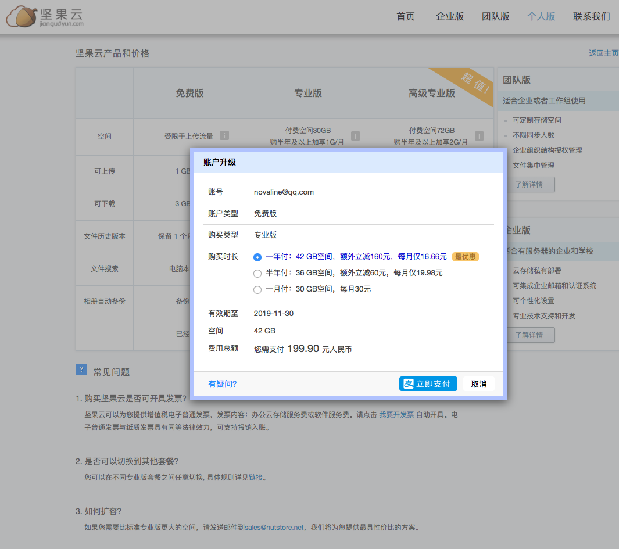
Task: Click the 坚果云产品和价格 page heading
Action: (x=113, y=53)
